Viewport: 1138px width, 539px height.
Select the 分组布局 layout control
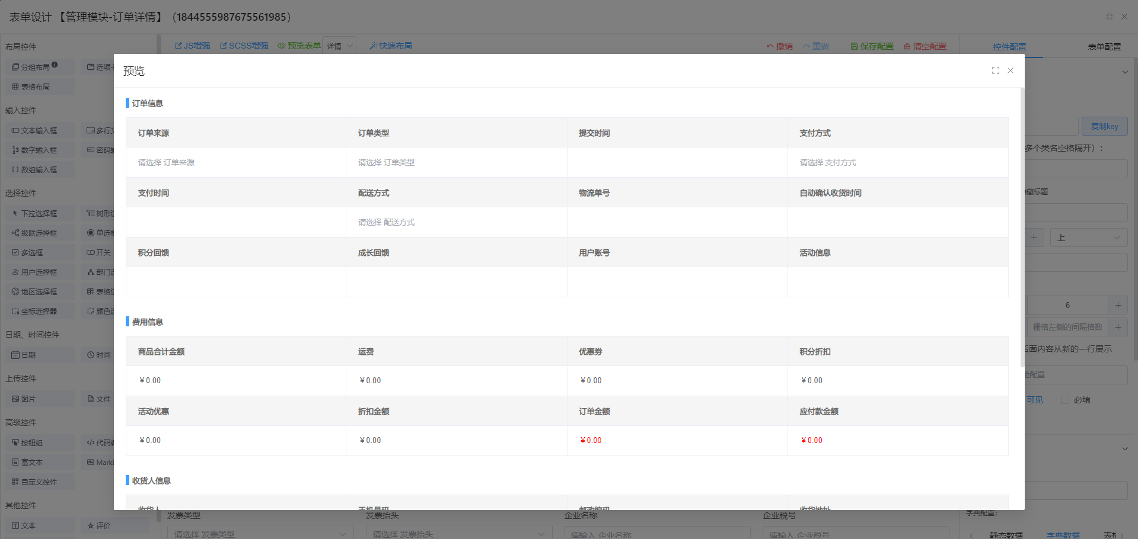coord(33,66)
